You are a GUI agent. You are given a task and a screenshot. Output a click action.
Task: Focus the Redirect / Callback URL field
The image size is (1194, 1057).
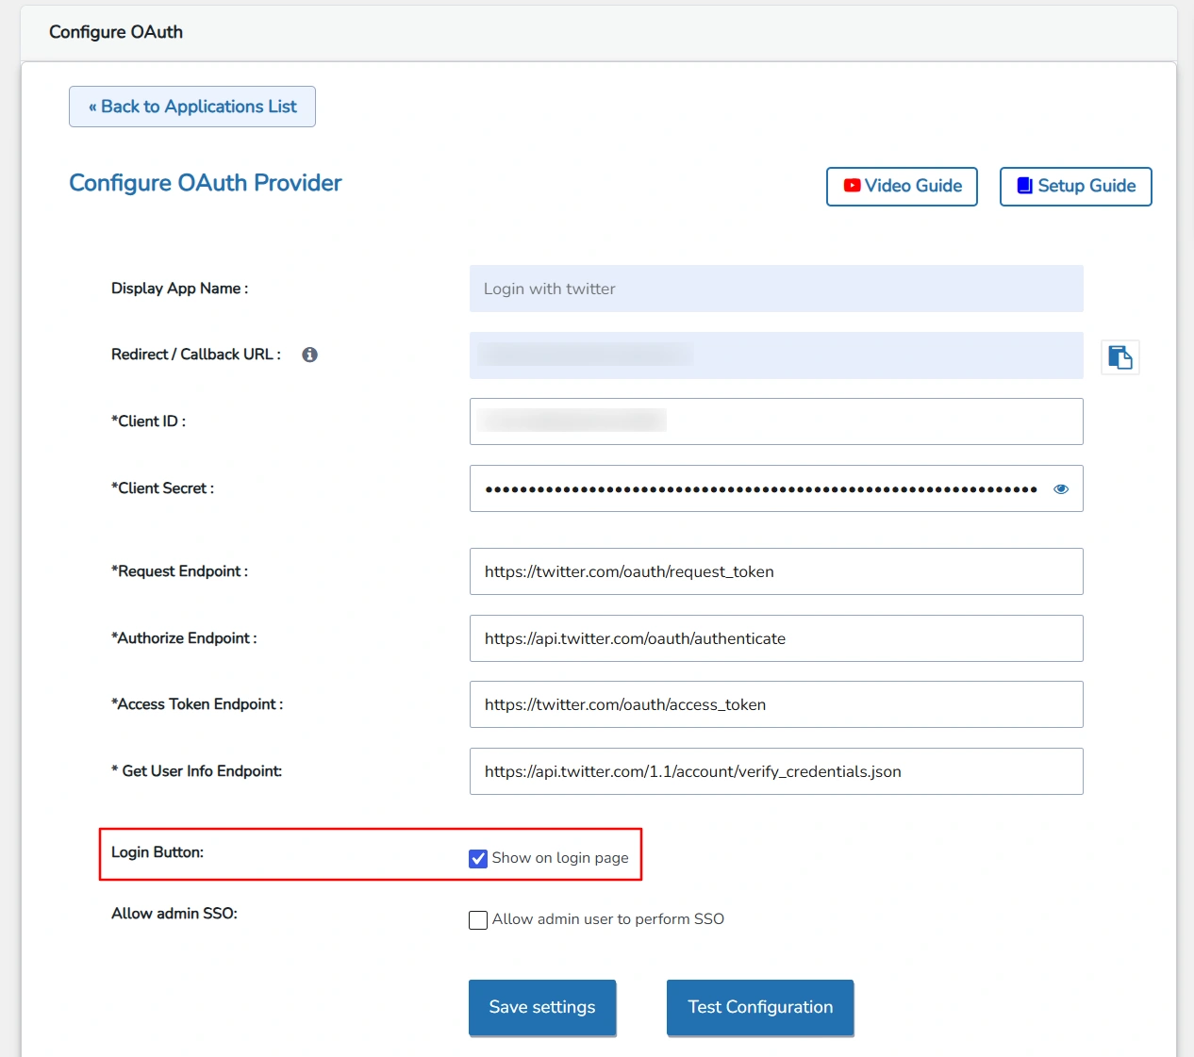tap(776, 355)
